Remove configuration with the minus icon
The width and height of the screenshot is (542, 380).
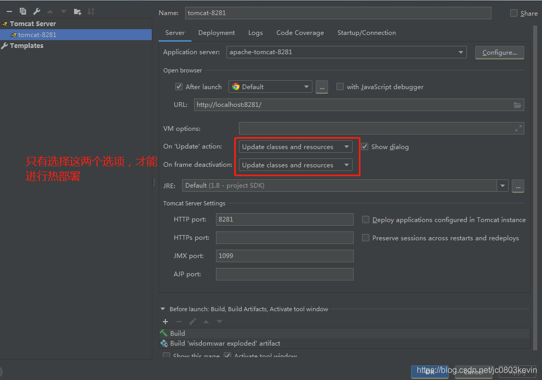tap(9, 12)
